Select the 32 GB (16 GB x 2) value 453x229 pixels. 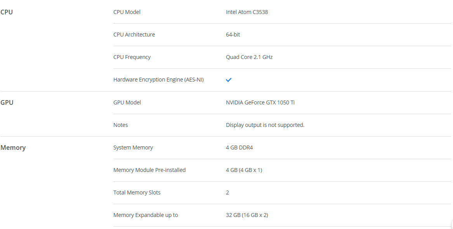pos(247,215)
